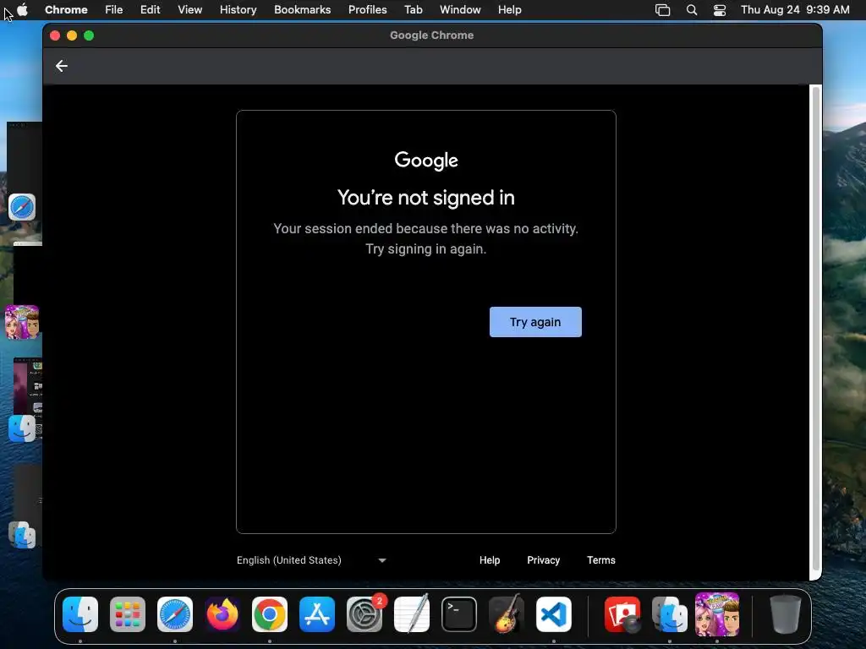Launch Visual Studio Code from the Dock
Image resolution: width=866 pixels, height=649 pixels.
(554, 614)
